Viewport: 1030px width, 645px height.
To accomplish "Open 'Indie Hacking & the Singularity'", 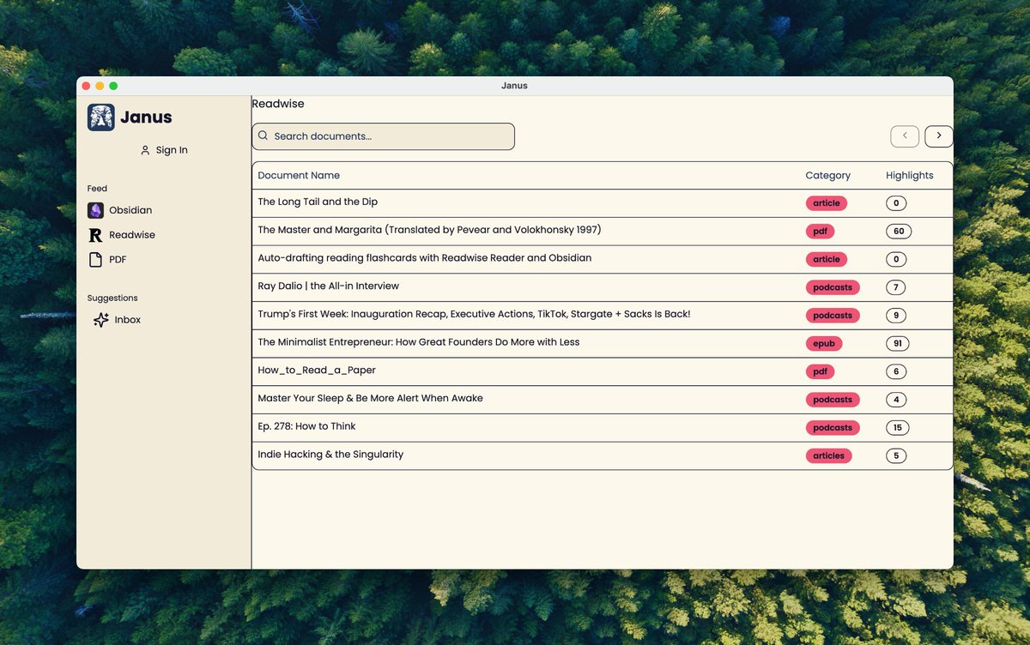I will point(330,455).
